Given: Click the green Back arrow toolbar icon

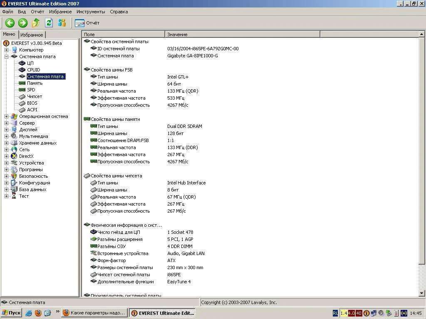Looking at the screenshot, I should pos(10,23).
